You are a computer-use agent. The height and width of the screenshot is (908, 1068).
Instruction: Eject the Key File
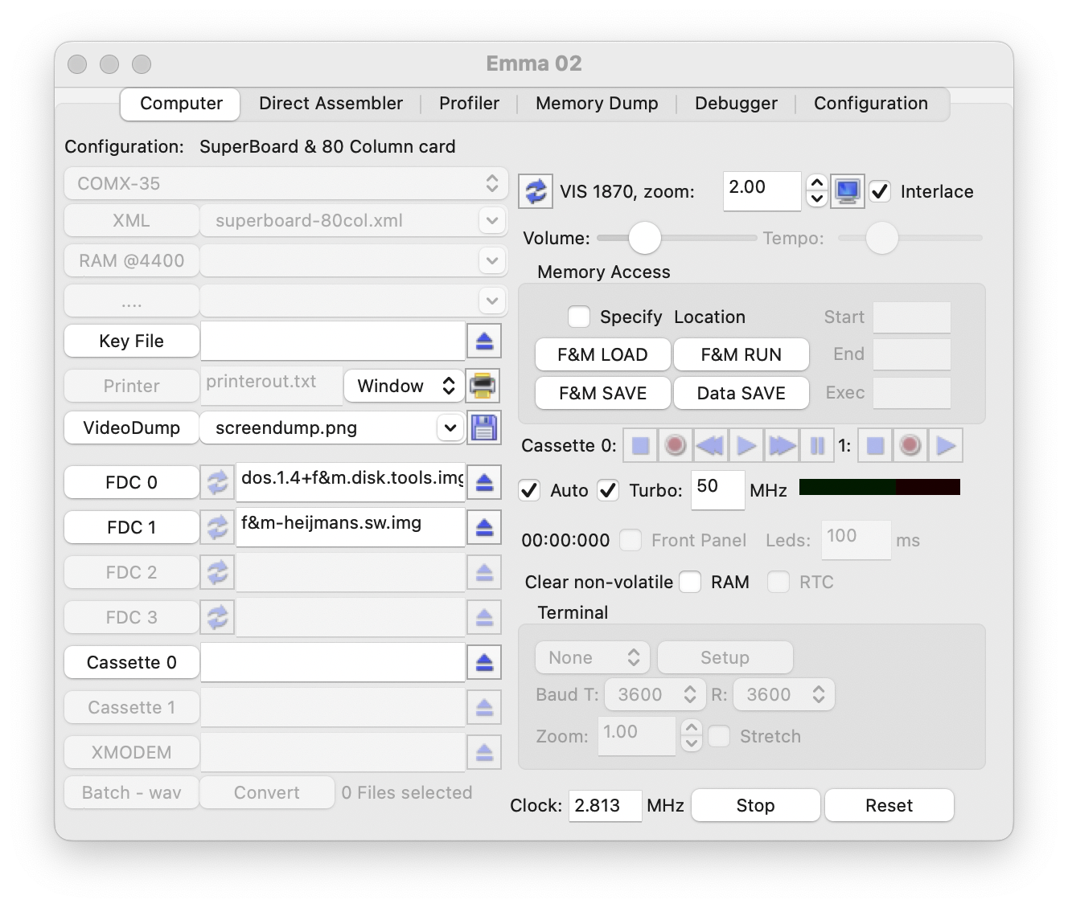[484, 341]
